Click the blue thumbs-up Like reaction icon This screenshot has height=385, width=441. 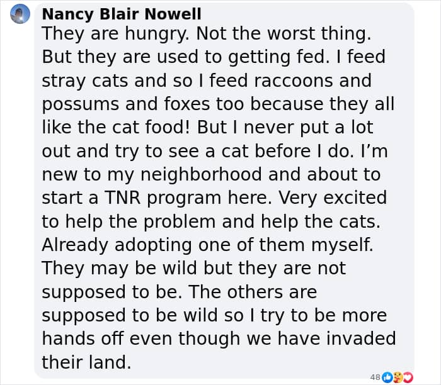388,377
